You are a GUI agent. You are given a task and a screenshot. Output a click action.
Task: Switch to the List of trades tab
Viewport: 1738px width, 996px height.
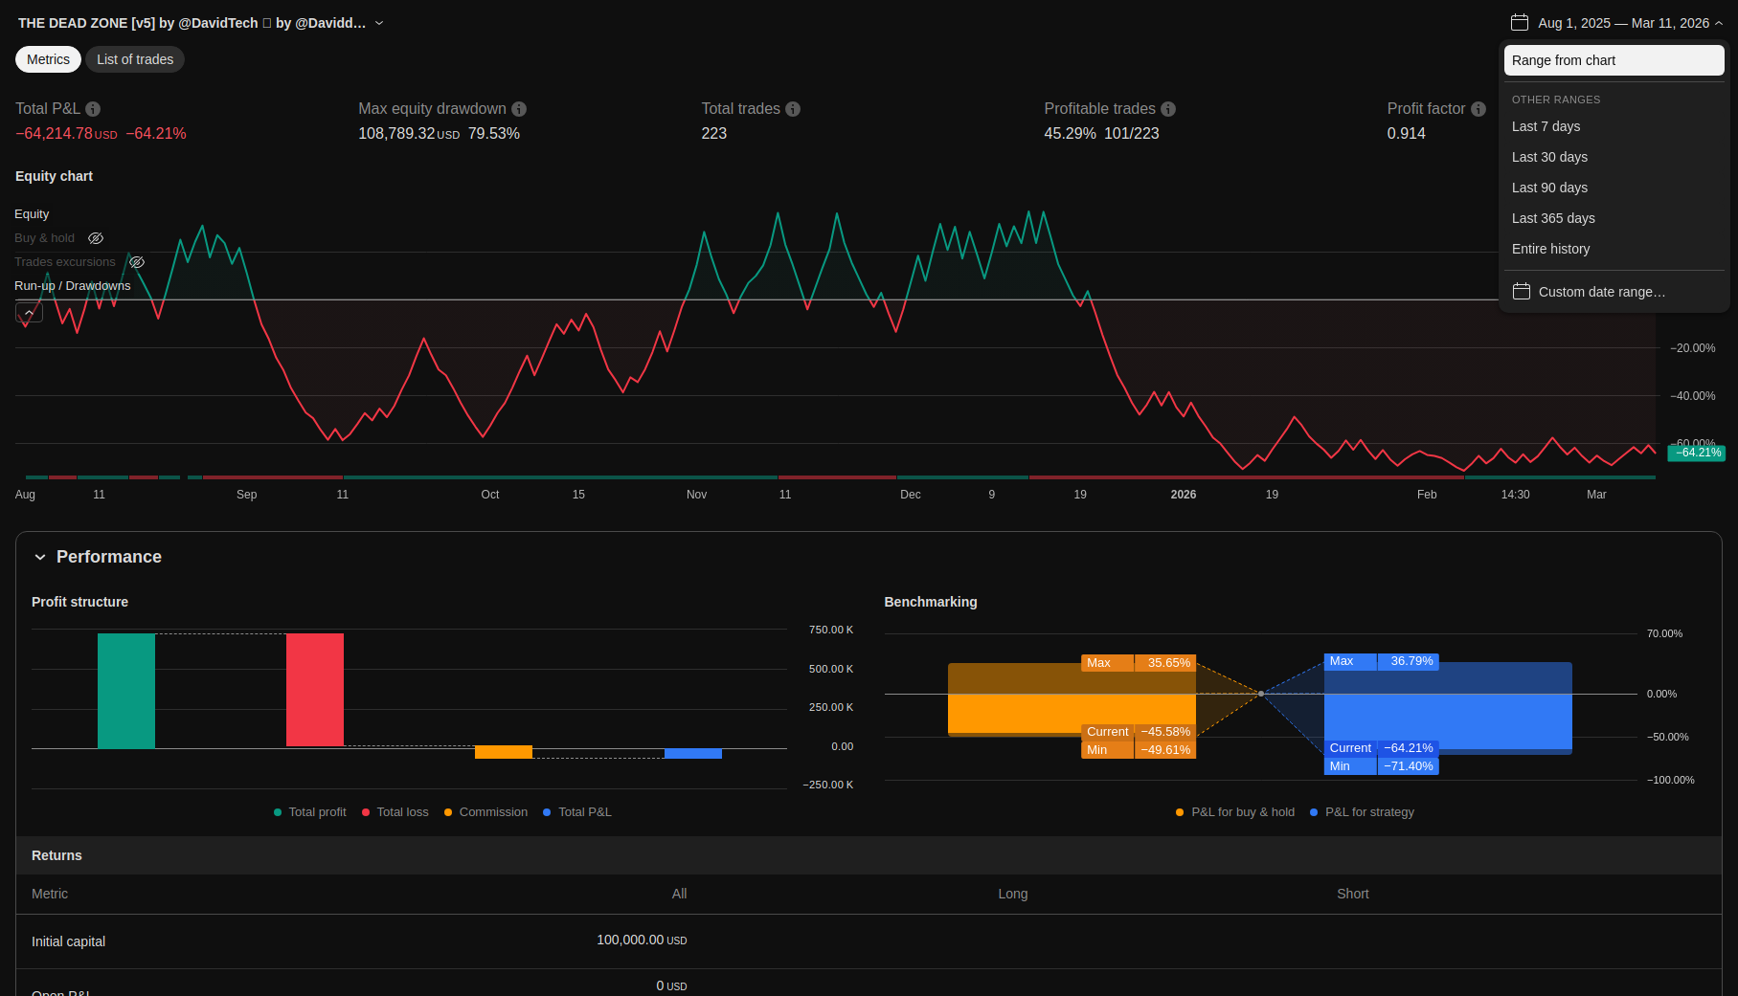[x=135, y=59]
